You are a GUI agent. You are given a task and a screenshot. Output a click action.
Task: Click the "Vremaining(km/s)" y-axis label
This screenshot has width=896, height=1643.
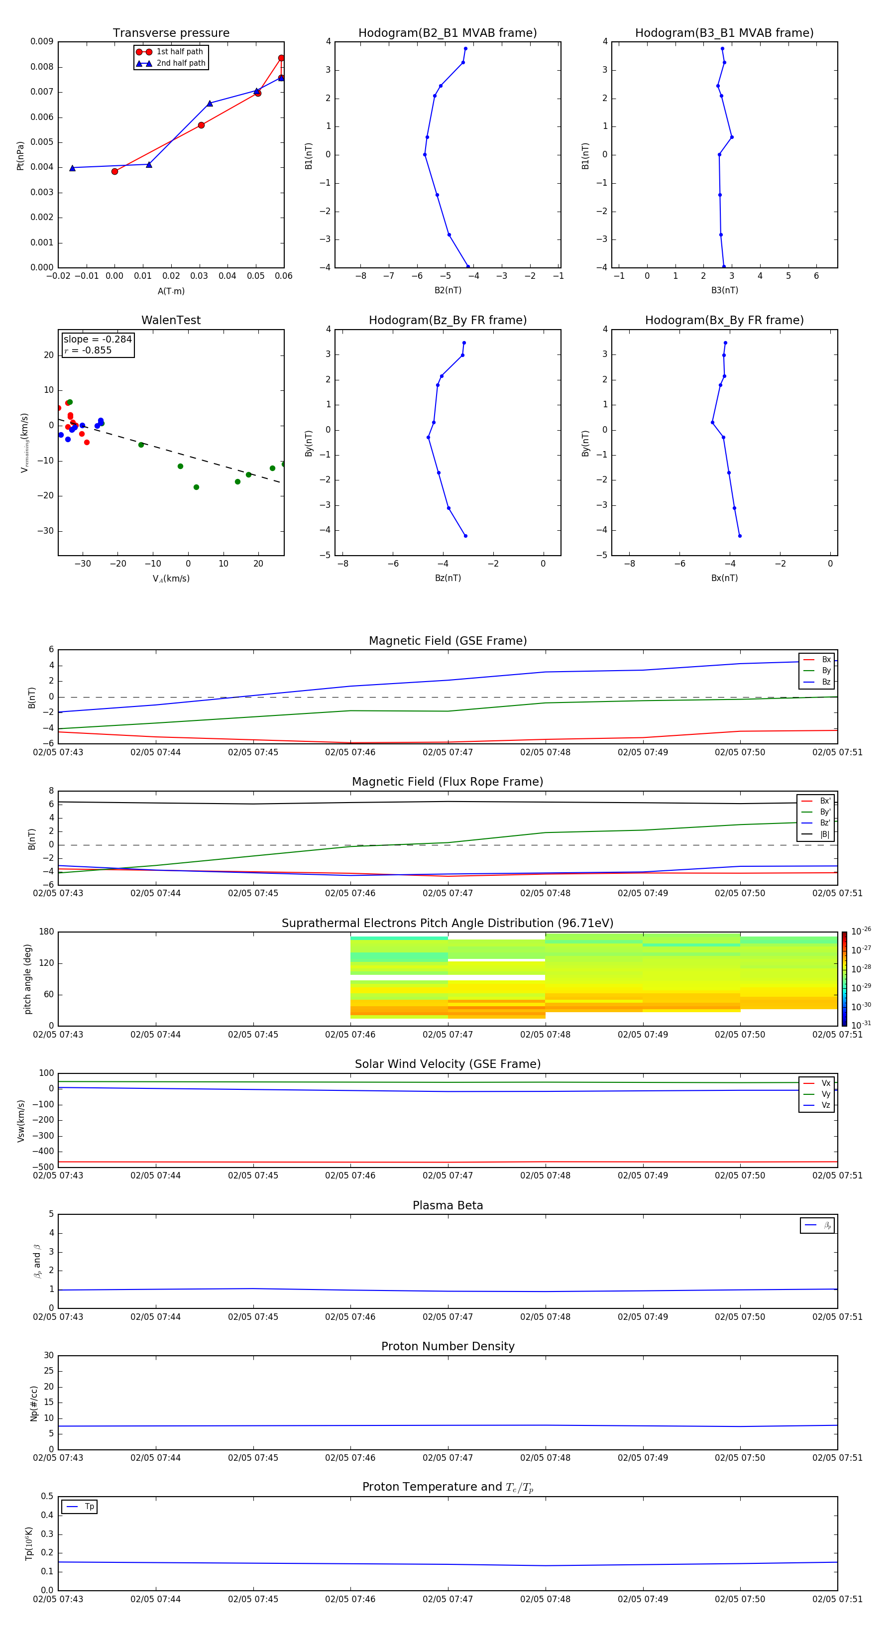(x=24, y=443)
